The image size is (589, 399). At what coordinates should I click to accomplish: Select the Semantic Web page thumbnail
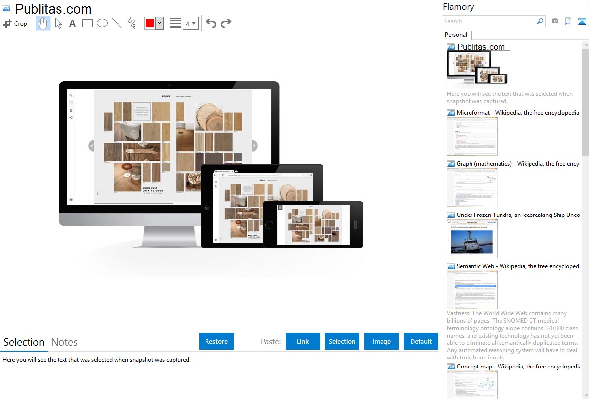(472, 290)
